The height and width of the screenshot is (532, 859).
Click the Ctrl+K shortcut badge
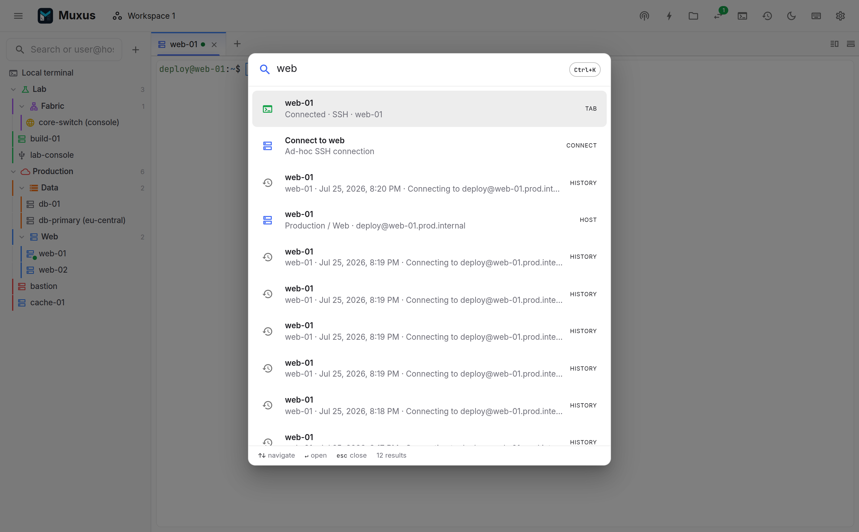point(585,70)
